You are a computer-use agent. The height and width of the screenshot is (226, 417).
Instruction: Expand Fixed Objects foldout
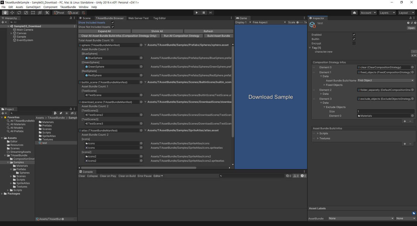point(325,85)
